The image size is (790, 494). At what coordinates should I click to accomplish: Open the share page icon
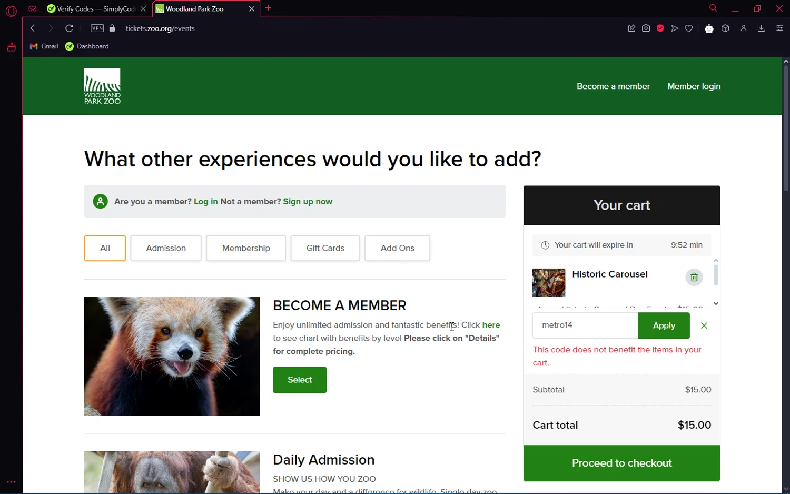[631, 28]
